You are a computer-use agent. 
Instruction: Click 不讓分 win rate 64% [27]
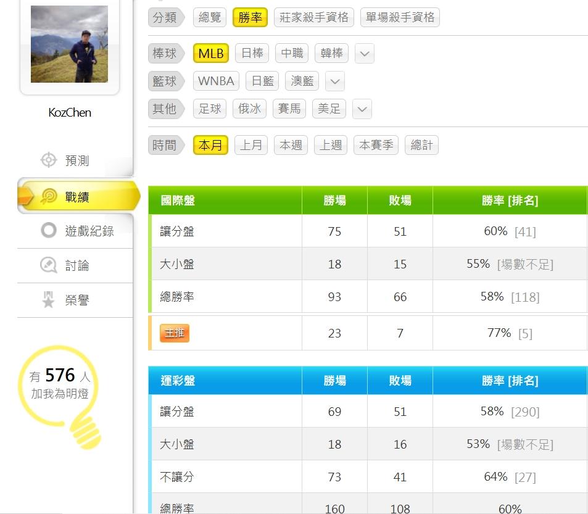pyautogui.click(x=510, y=477)
